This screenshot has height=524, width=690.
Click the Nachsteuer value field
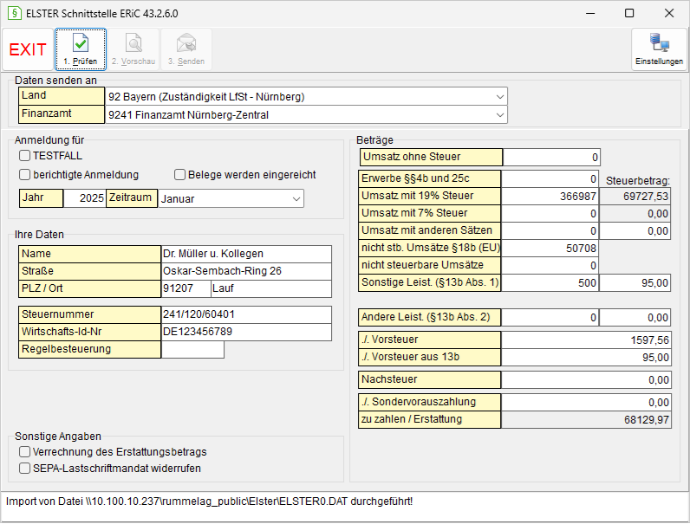click(x=586, y=380)
